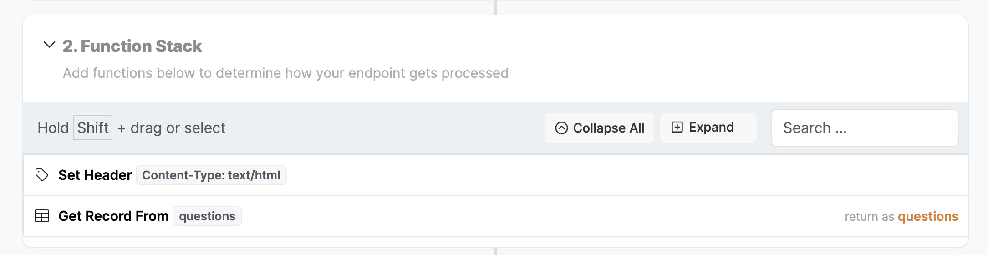Click the orange questions return variable
Image resolution: width=988 pixels, height=255 pixels.
pos(928,217)
